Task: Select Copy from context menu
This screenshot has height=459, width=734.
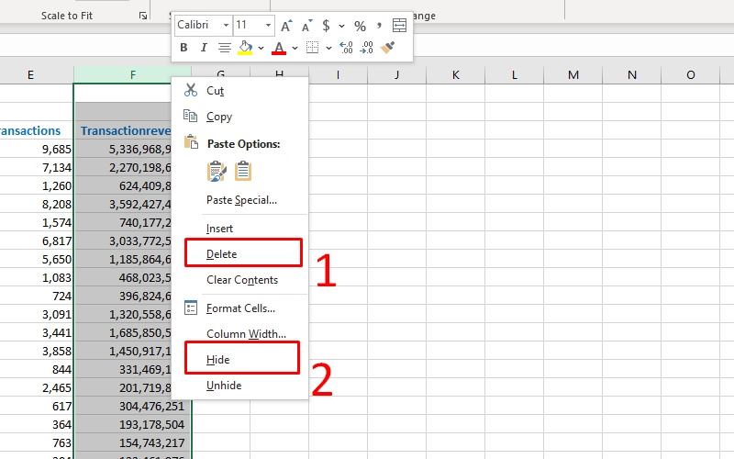Action: (x=239, y=117)
